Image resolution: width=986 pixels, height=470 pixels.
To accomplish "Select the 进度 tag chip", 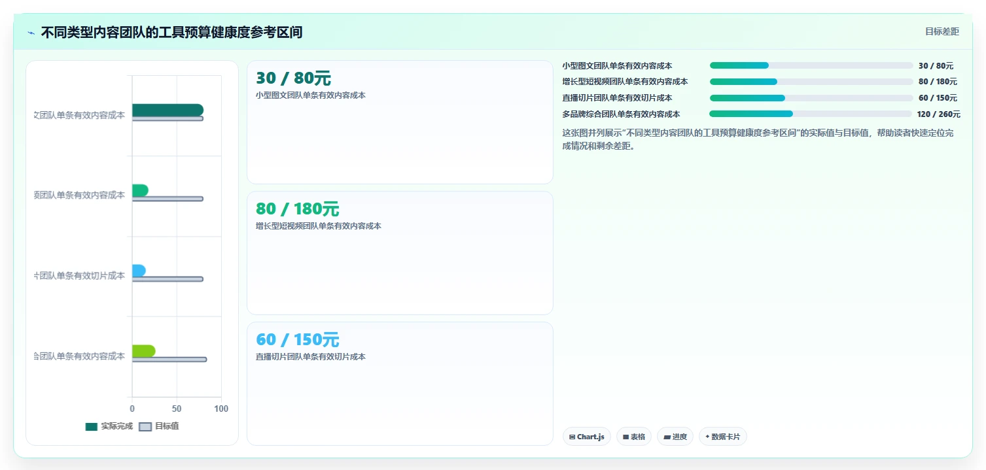I will tap(675, 437).
